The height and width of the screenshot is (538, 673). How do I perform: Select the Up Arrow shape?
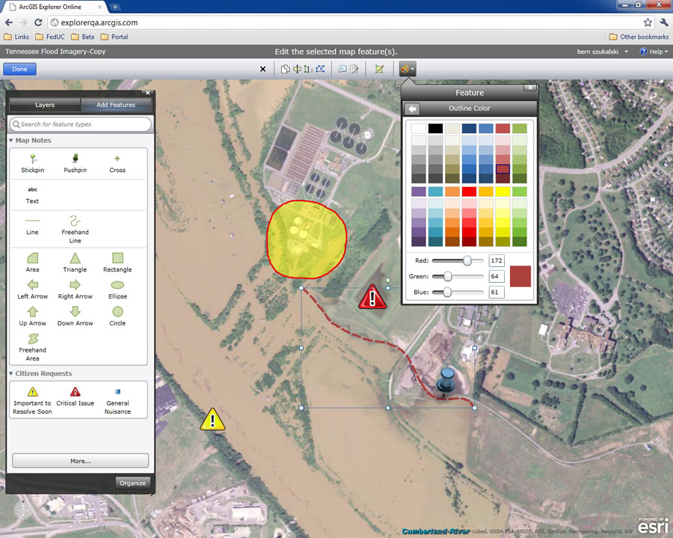(x=33, y=317)
